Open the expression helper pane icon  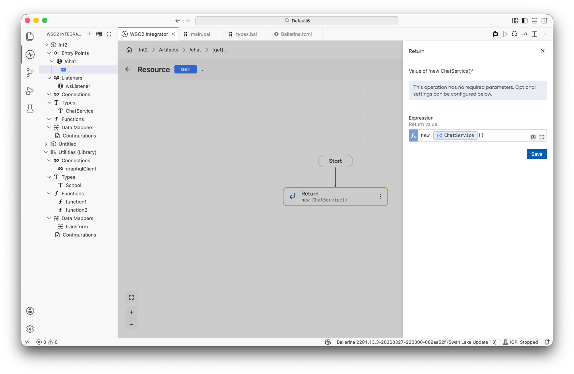pyautogui.click(x=533, y=137)
